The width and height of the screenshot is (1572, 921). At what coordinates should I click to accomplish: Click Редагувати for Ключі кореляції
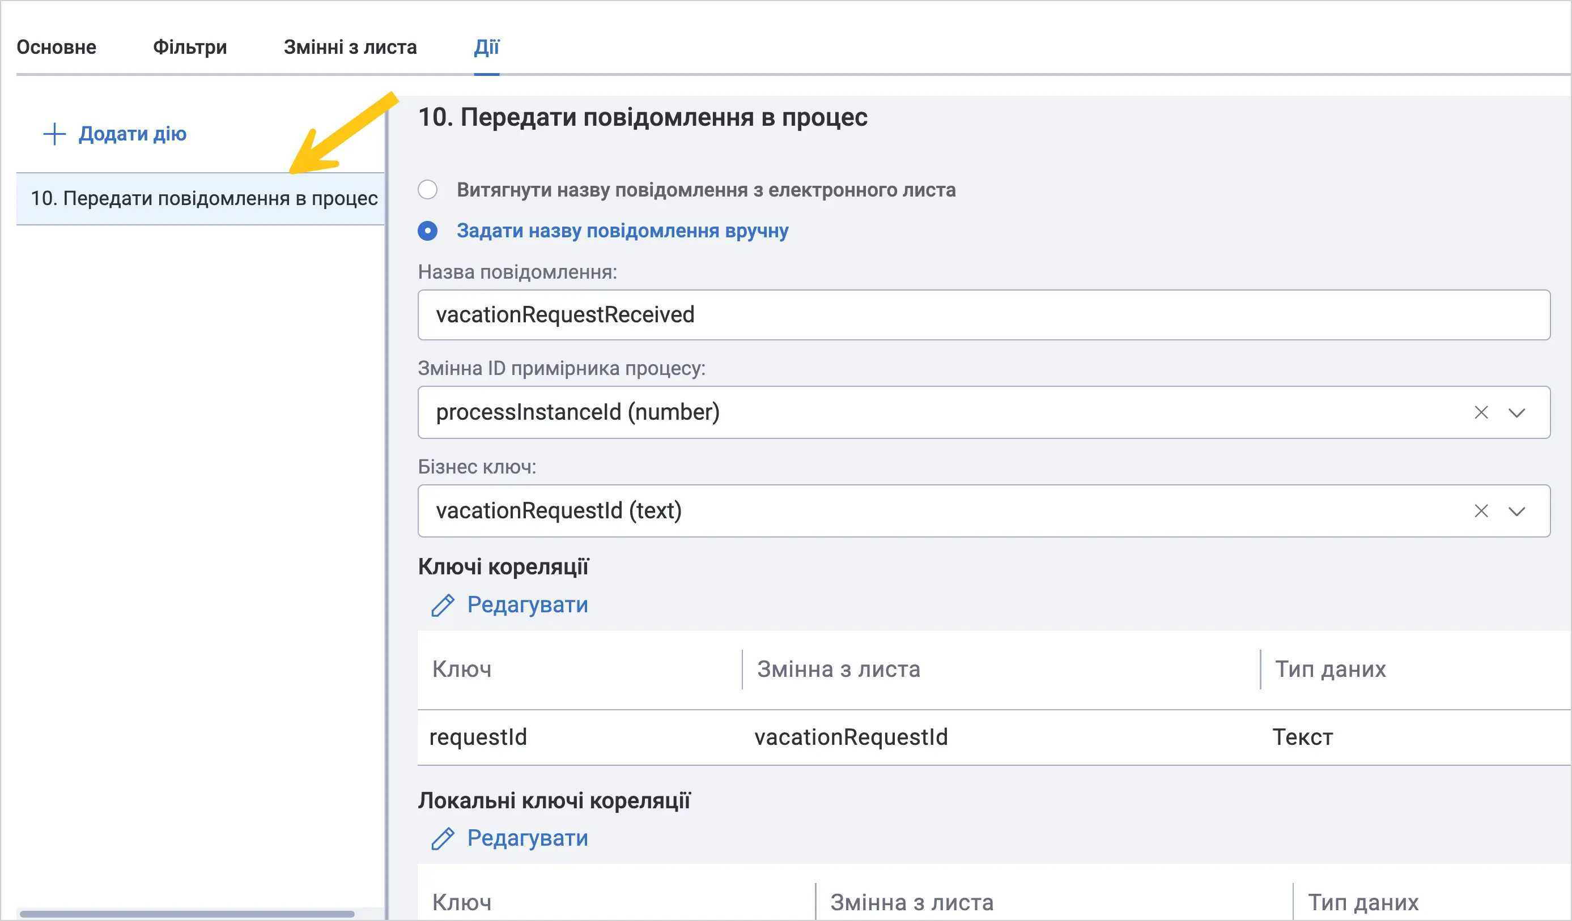527,605
